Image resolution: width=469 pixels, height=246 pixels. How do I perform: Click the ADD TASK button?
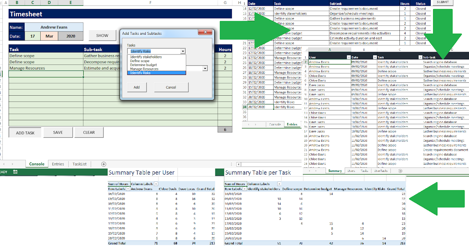[25, 132]
